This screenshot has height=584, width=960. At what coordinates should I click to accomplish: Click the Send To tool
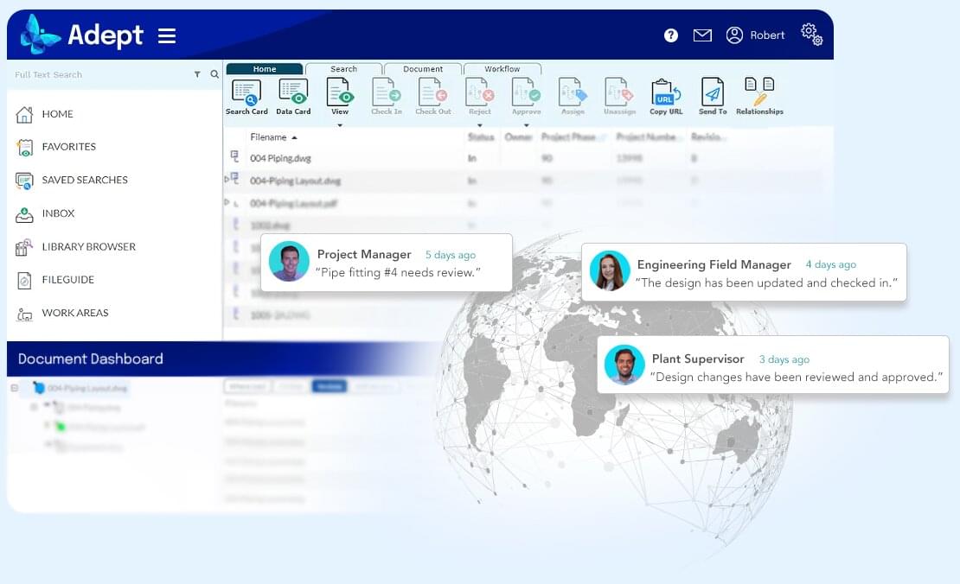pos(713,97)
